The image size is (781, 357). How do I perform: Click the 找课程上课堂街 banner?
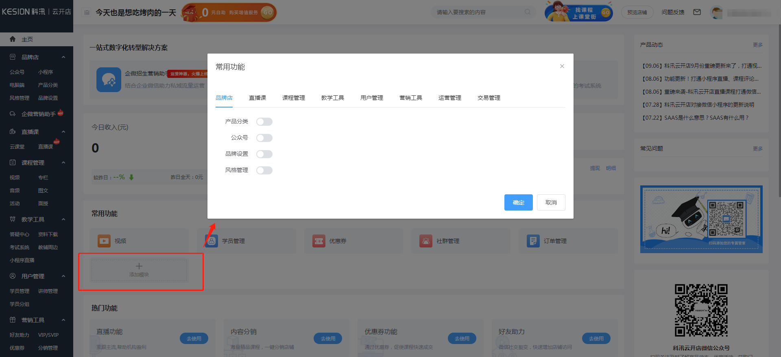point(578,12)
